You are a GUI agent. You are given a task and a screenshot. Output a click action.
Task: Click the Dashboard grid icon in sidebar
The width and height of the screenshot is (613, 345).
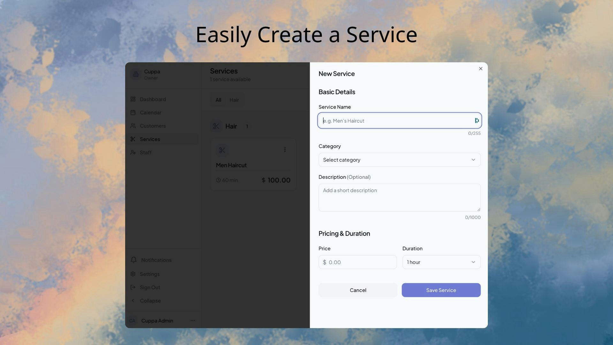(x=133, y=99)
